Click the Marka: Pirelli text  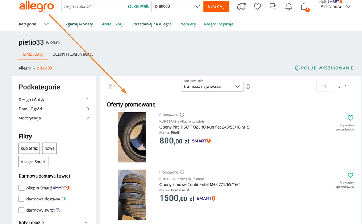[x=170, y=133]
